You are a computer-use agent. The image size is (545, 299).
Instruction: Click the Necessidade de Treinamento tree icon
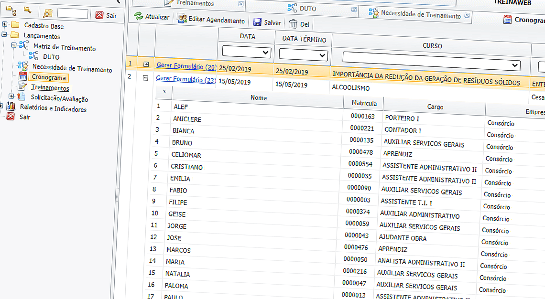23,66
